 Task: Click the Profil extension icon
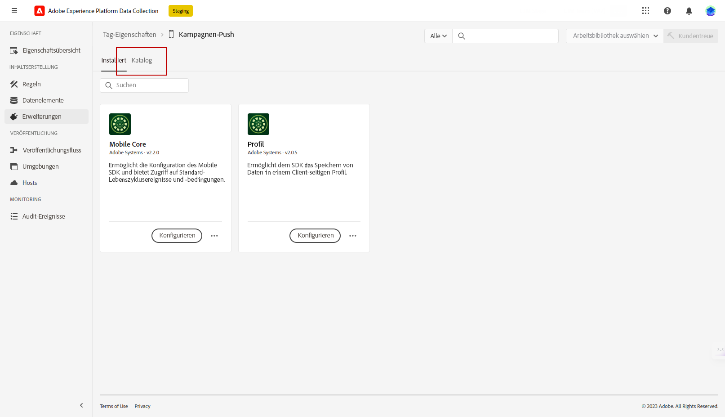(x=258, y=124)
